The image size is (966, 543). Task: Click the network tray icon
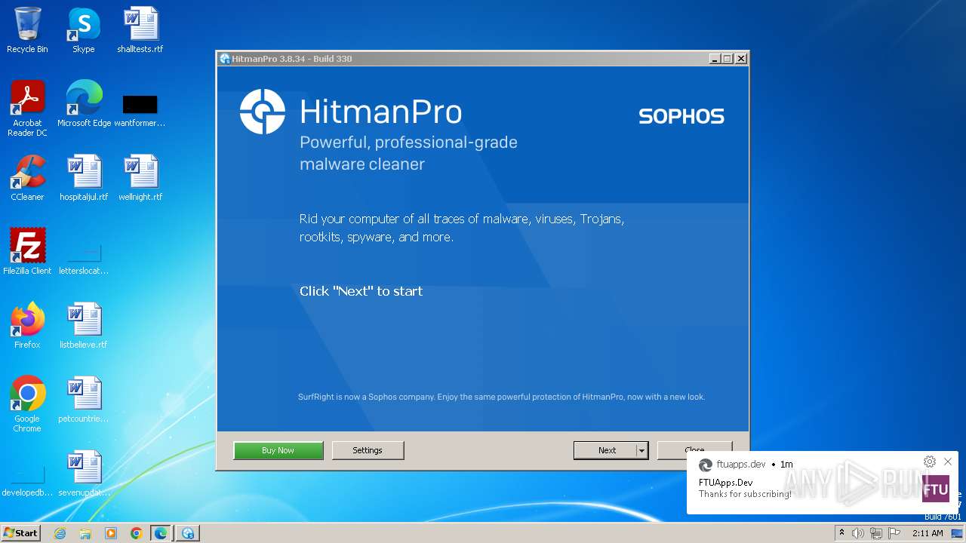pyautogui.click(x=876, y=533)
